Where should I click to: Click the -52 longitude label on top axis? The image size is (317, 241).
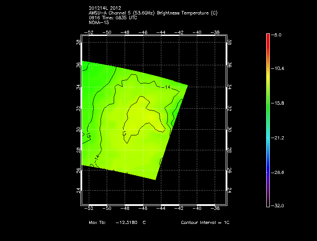point(90,32)
